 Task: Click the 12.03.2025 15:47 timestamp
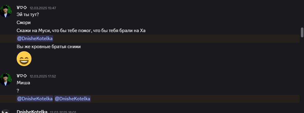[43, 8]
